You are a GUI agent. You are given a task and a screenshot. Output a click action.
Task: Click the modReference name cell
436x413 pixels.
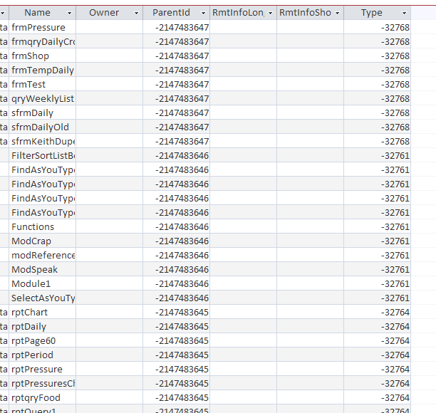click(43, 255)
